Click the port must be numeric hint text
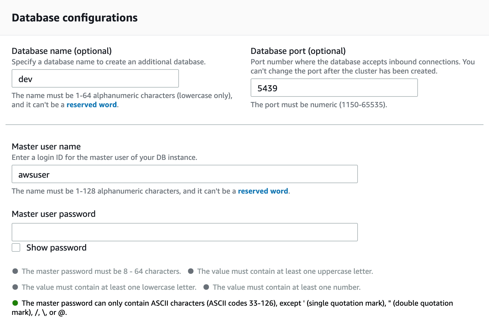The width and height of the screenshot is (489, 332). click(319, 105)
